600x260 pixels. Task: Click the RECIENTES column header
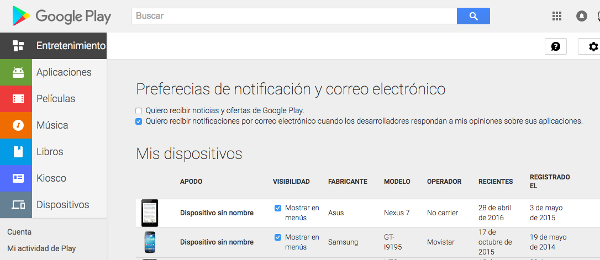(496, 182)
